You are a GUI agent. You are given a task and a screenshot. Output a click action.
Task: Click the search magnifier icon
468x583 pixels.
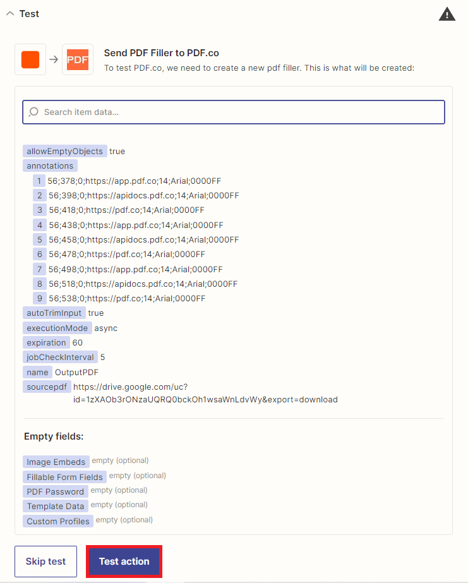[33, 112]
